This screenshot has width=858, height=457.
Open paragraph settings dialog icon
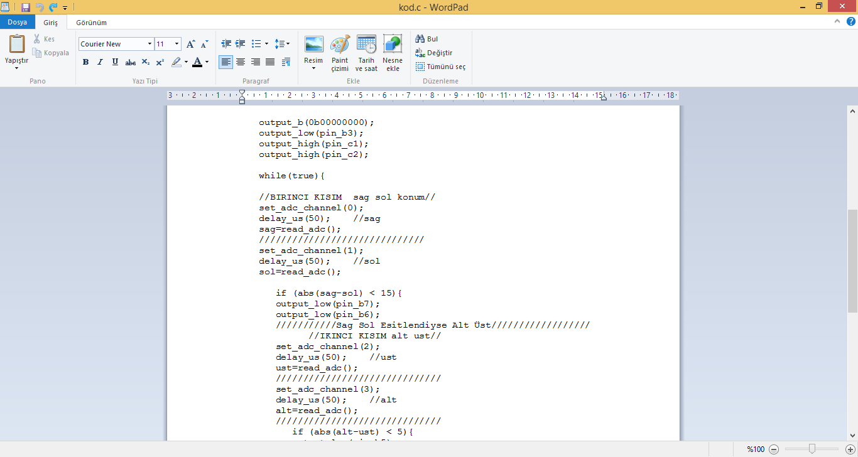[x=286, y=62]
